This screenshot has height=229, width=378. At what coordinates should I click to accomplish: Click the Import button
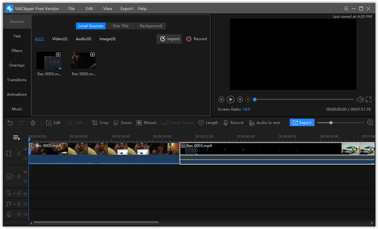(169, 39)
